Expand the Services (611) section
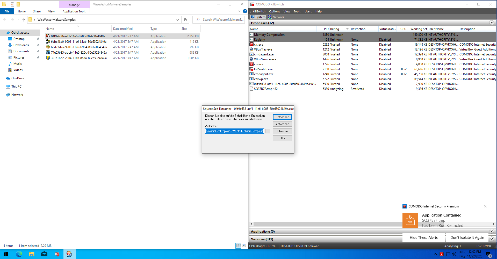Viewport: 497px width, 259px height. click(x=492, y=239)
